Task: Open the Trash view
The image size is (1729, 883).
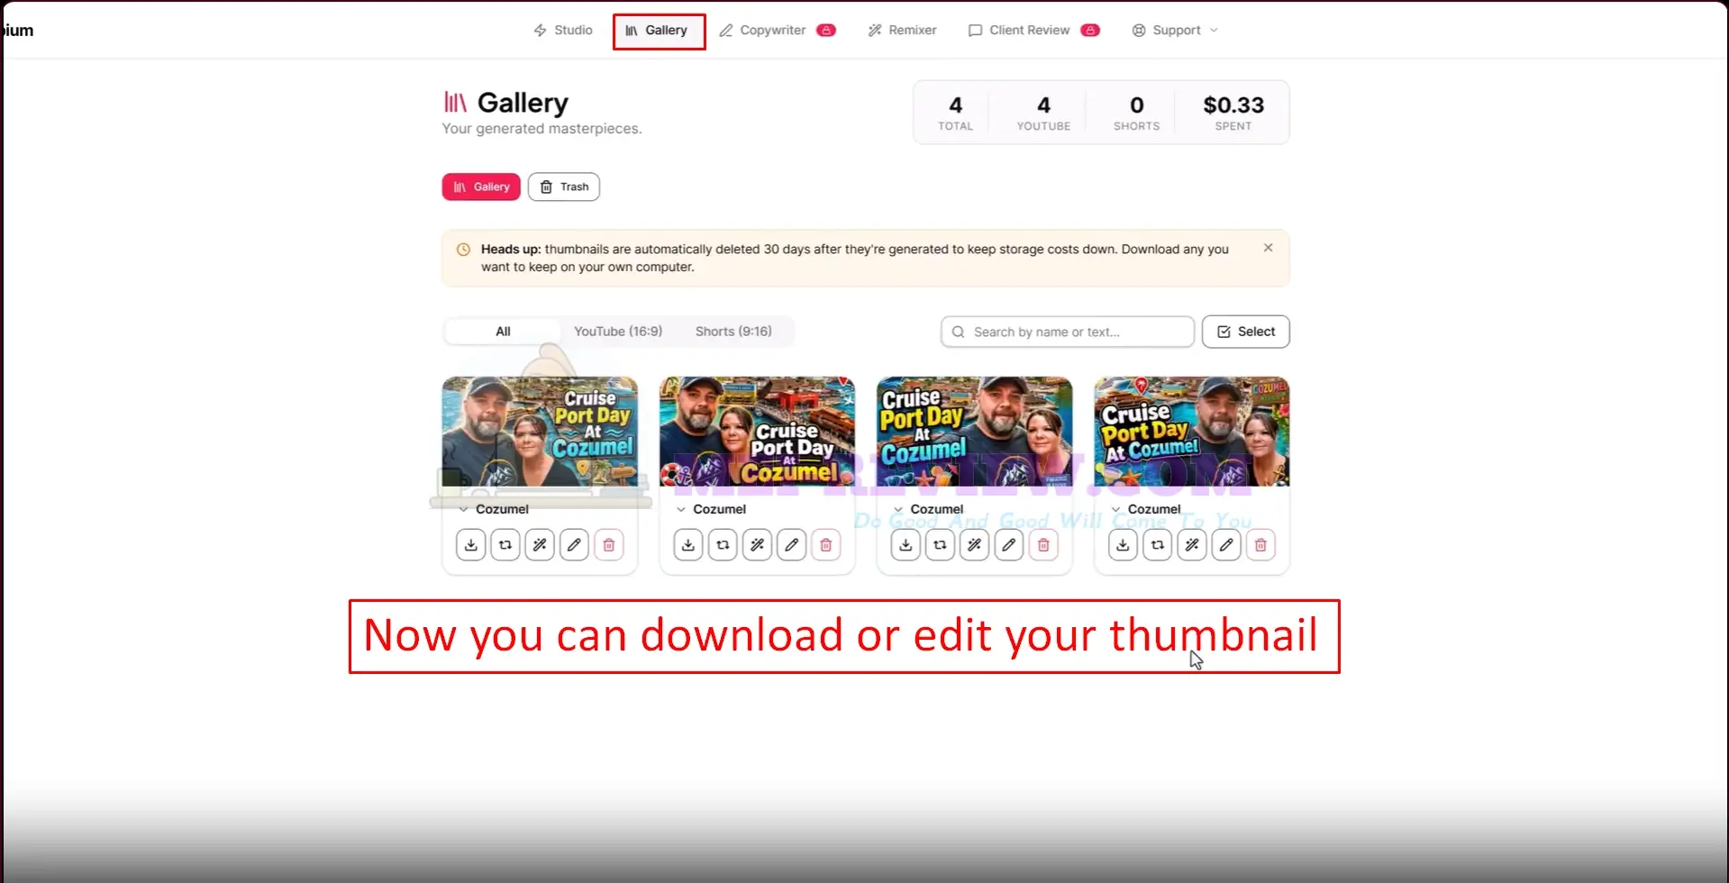Action: [564, 187]
